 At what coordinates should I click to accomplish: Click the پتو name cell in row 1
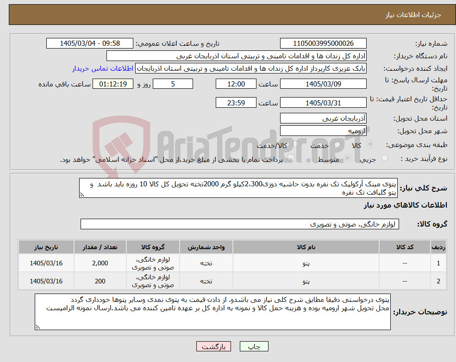click(x=306, y=263)
